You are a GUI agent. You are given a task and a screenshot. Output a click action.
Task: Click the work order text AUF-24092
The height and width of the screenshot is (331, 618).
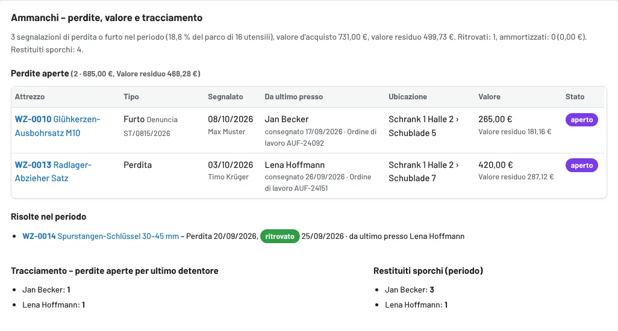(305, 143)
